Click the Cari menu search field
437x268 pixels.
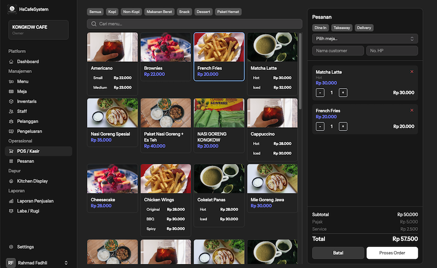pyautogui.click(x=194, y=24)
